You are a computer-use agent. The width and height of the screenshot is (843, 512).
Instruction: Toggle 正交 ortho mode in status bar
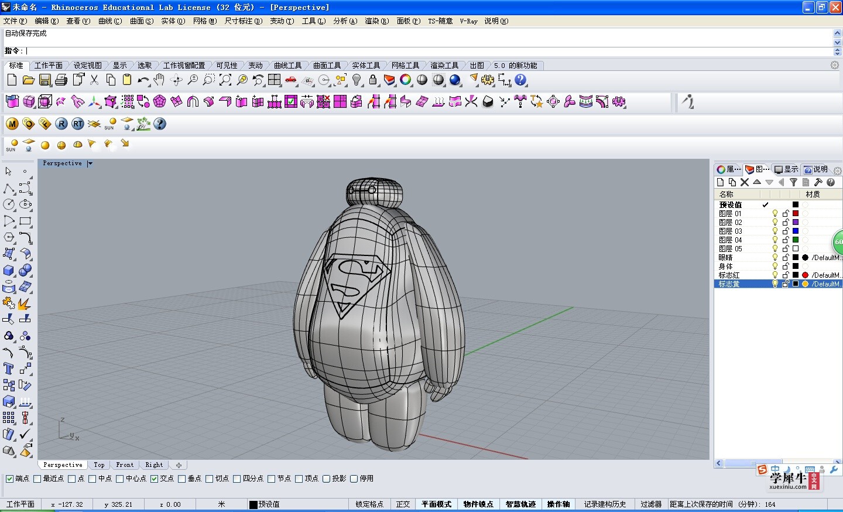[x=403, y=504]
